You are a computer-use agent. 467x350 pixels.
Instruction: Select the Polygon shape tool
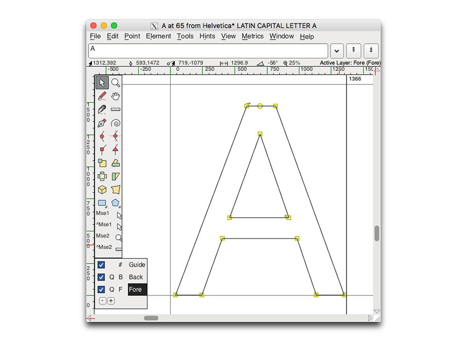(x=115, y=203)
